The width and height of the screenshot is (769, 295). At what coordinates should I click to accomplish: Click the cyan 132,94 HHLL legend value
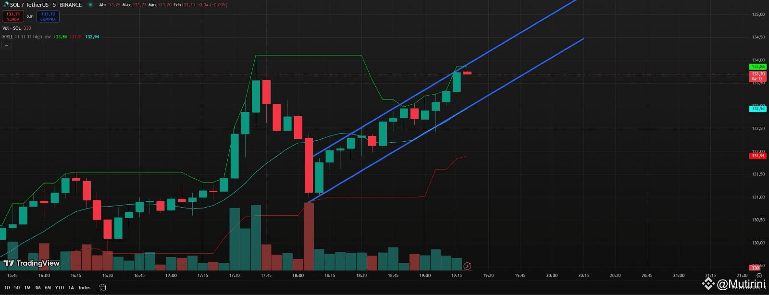tap(92, 37)
